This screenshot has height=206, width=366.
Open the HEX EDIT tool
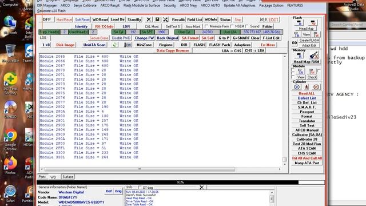click(x=269, y=19)
